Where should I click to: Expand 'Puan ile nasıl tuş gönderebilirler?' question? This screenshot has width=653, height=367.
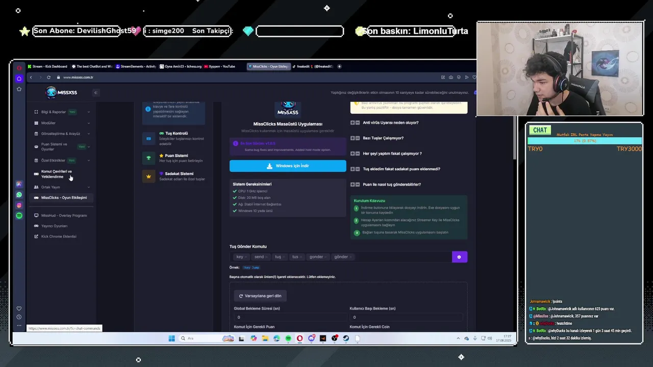coord(386,185)
